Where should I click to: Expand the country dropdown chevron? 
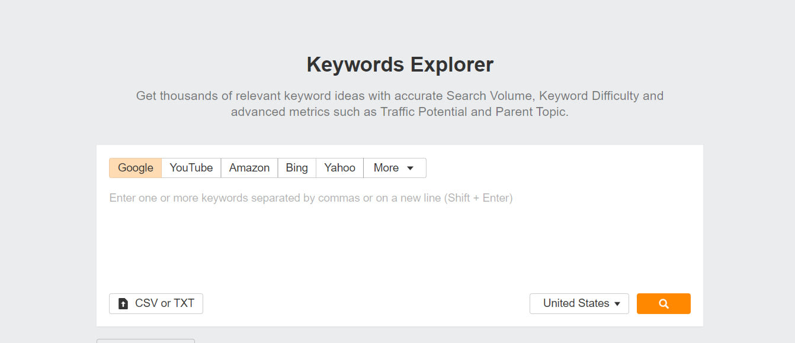point(617,303)
